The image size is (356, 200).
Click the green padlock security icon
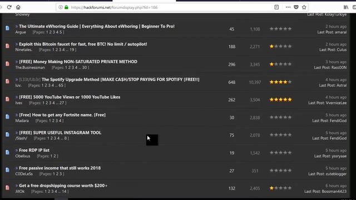click(x=66, y=7)
